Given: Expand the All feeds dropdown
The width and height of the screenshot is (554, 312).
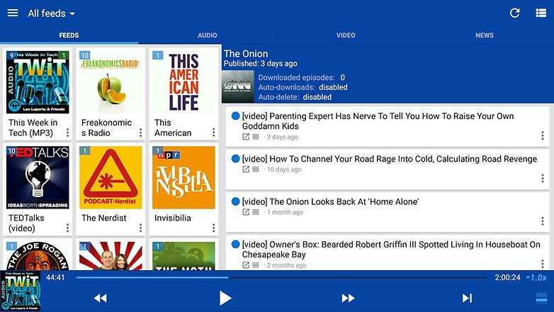Looking at the screenshot, I should 51,13.
